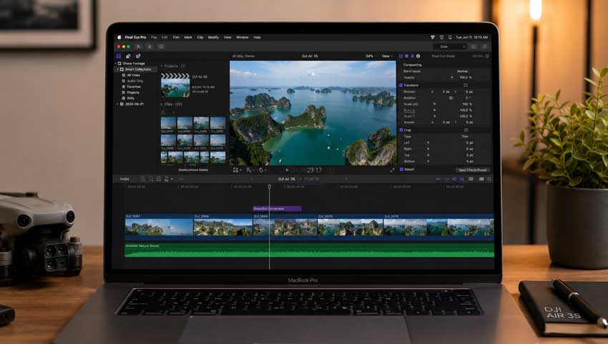Show Transform onscreen controls from inspector
The width and height of the screenshot is (608, 344).
pyautogui.click(x=466, y=85)
